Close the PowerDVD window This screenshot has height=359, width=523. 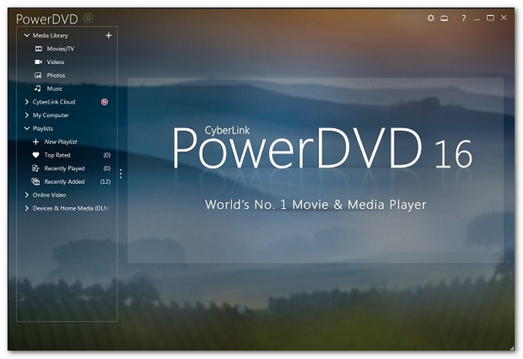(x=504, y=18)
